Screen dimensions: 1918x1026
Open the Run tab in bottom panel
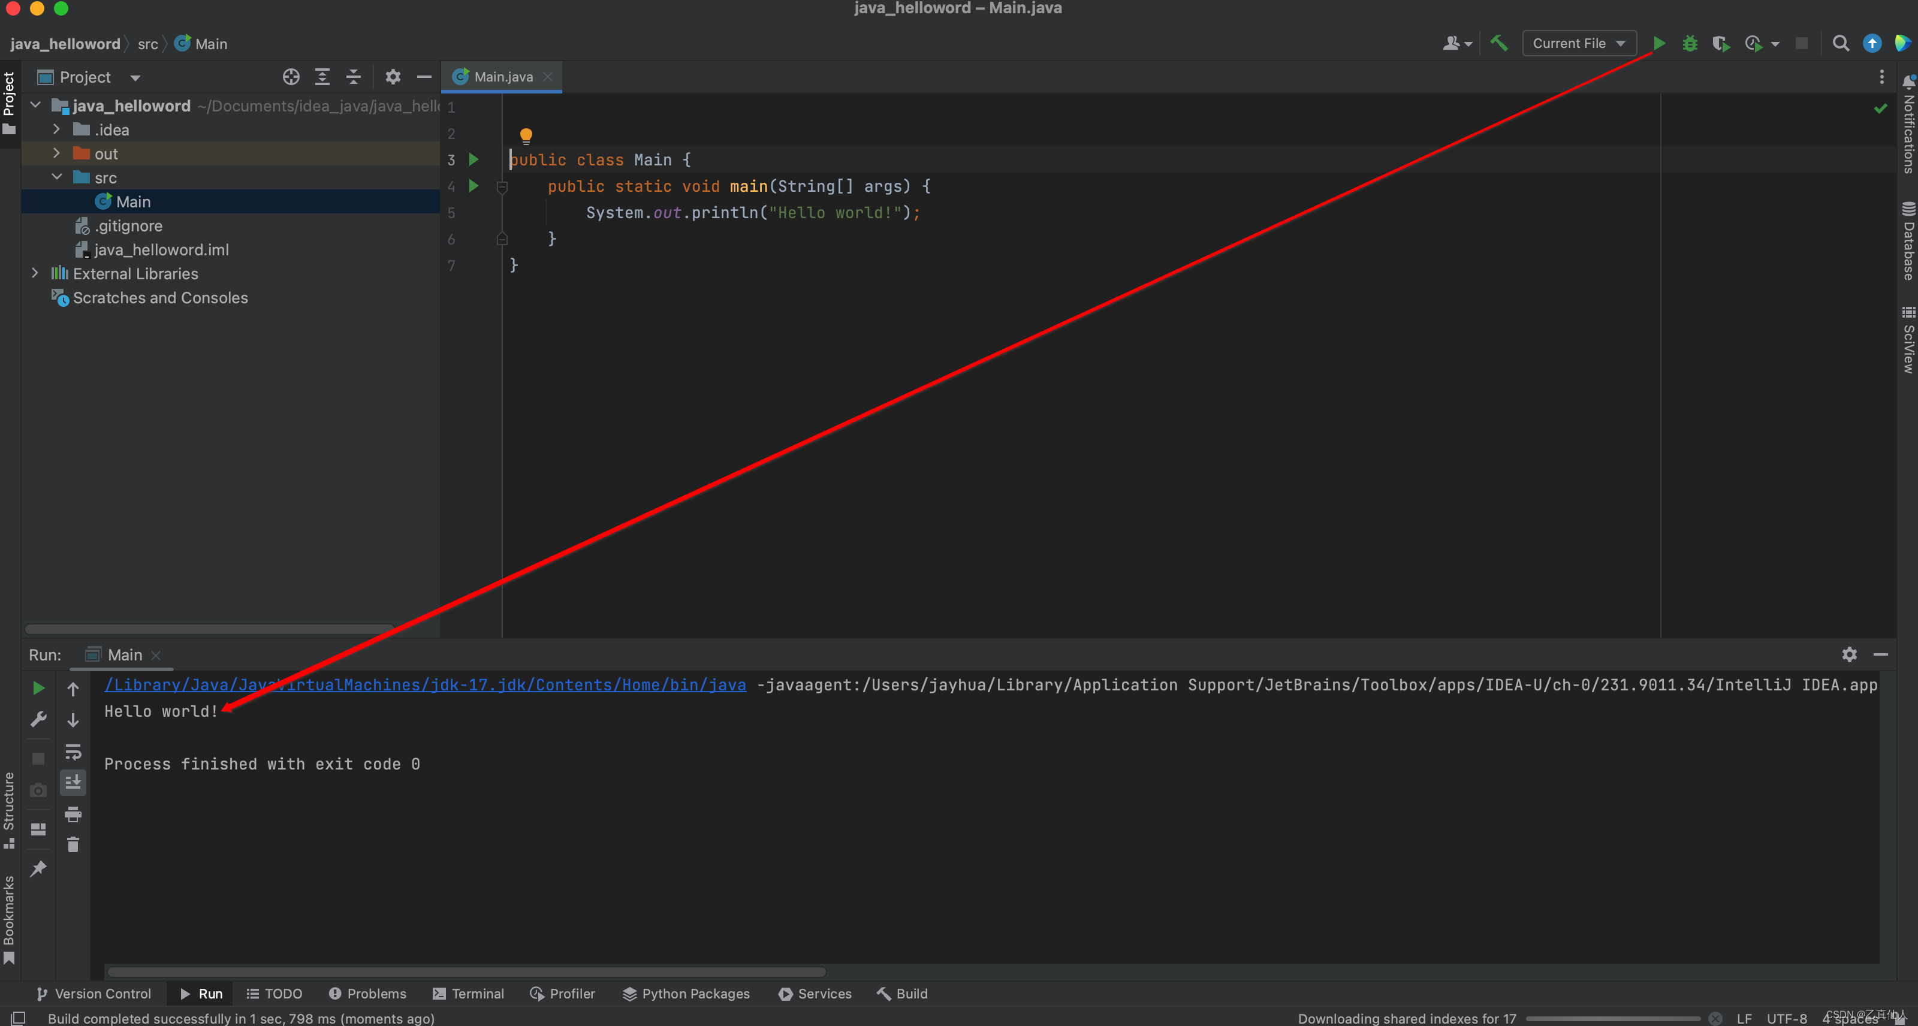[202, 993]
